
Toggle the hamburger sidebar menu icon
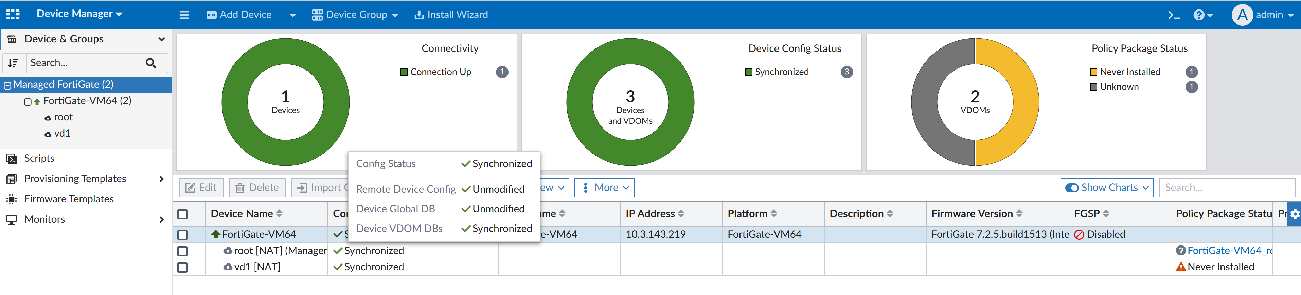pyautogui.click(x=184, y=15)
